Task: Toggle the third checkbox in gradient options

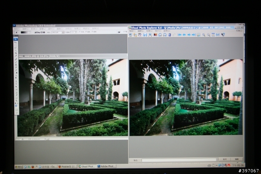Action: (x=92, y=32)
